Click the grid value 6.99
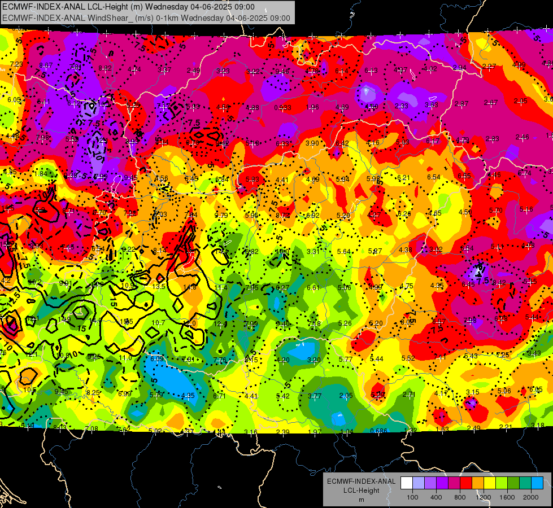This screenshot has height=508, width=553. (x=125, y=394)
